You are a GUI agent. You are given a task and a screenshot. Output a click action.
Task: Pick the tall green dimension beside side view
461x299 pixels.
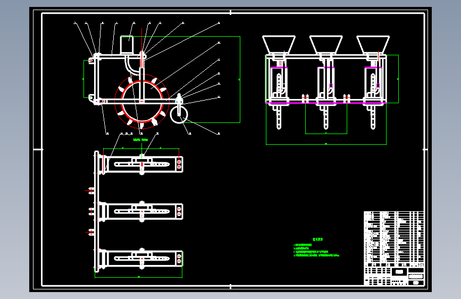point(240,79)
